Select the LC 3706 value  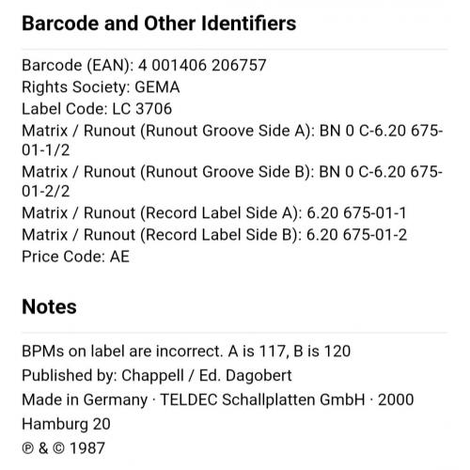[x=142, y=109]
